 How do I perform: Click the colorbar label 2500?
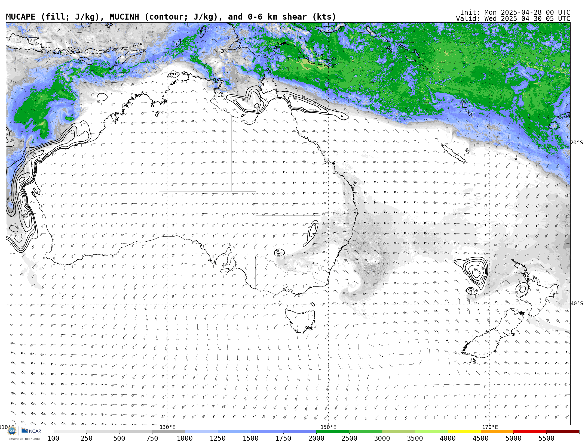point(349,438)
